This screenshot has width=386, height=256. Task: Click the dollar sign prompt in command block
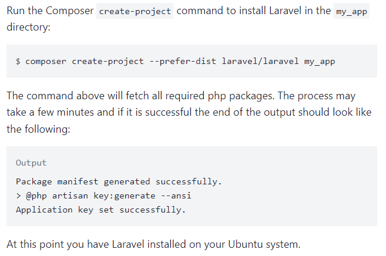point(18,61)
